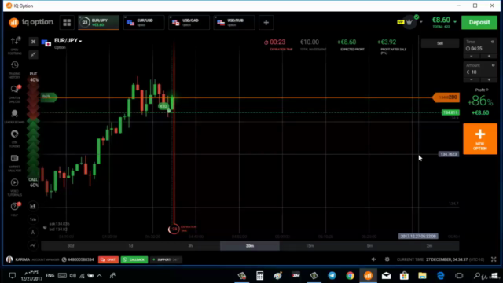Image resolution: width=503 pixels, height=283 pixels.
Task: Select the 30m time range
Action: (250, 246)
